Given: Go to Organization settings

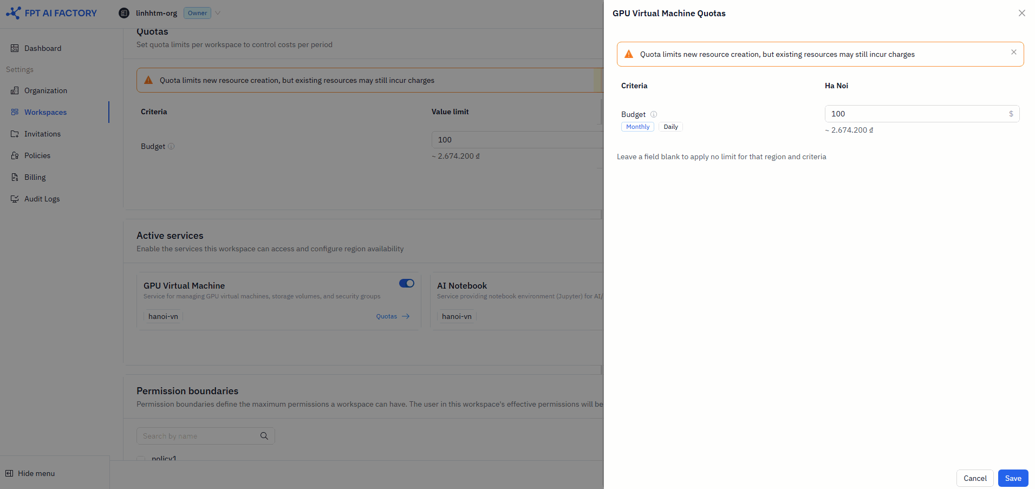Looking at the screenshot, I should point(45,90).
